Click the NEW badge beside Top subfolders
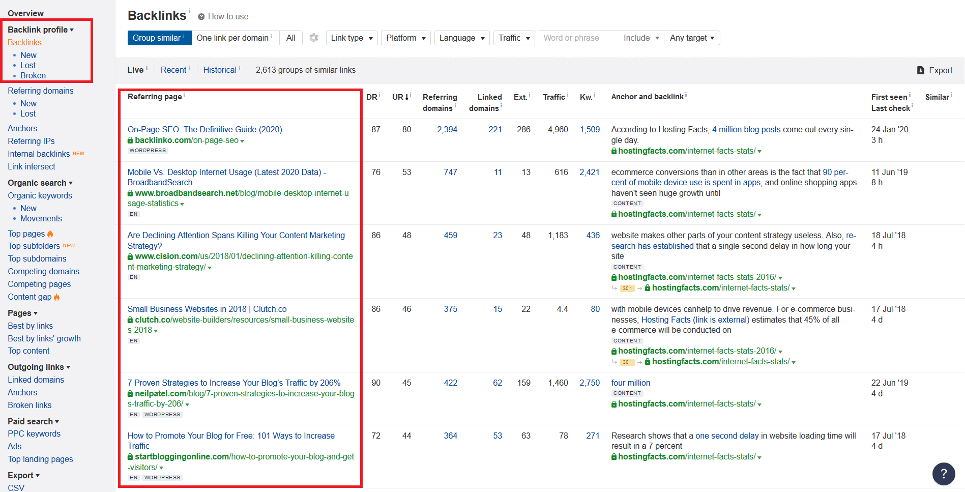Image resolution: width=965 pixels, height=492 pixels. [69, 246]
